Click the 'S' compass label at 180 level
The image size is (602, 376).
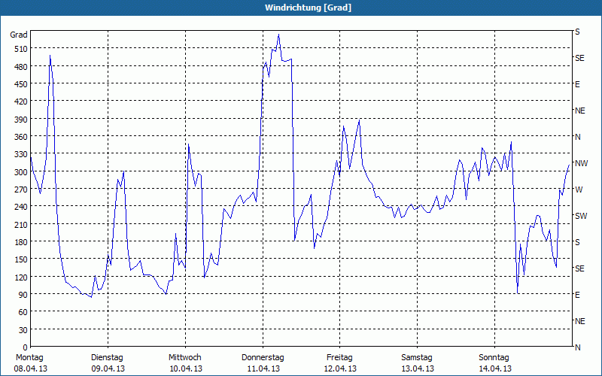[577, 242]
